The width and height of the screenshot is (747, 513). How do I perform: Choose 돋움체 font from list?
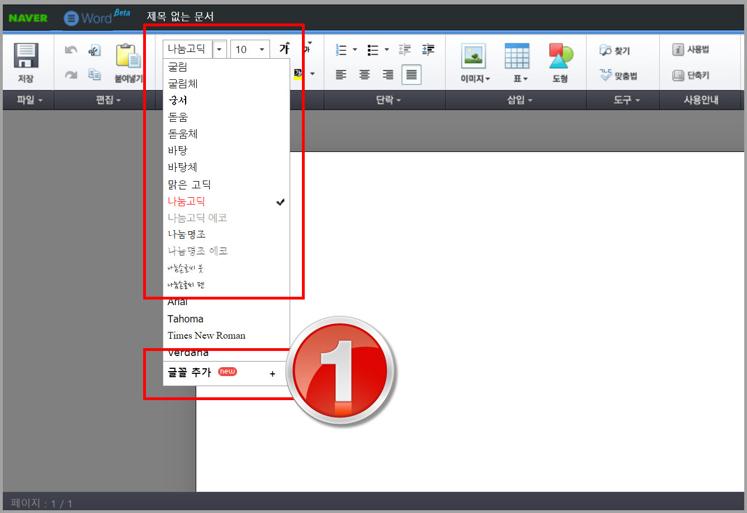226,134
